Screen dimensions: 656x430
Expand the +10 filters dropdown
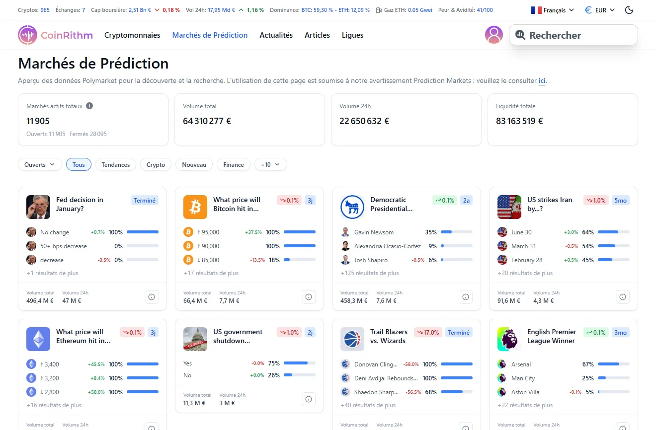pyautogui.click(x=270, y=164)
